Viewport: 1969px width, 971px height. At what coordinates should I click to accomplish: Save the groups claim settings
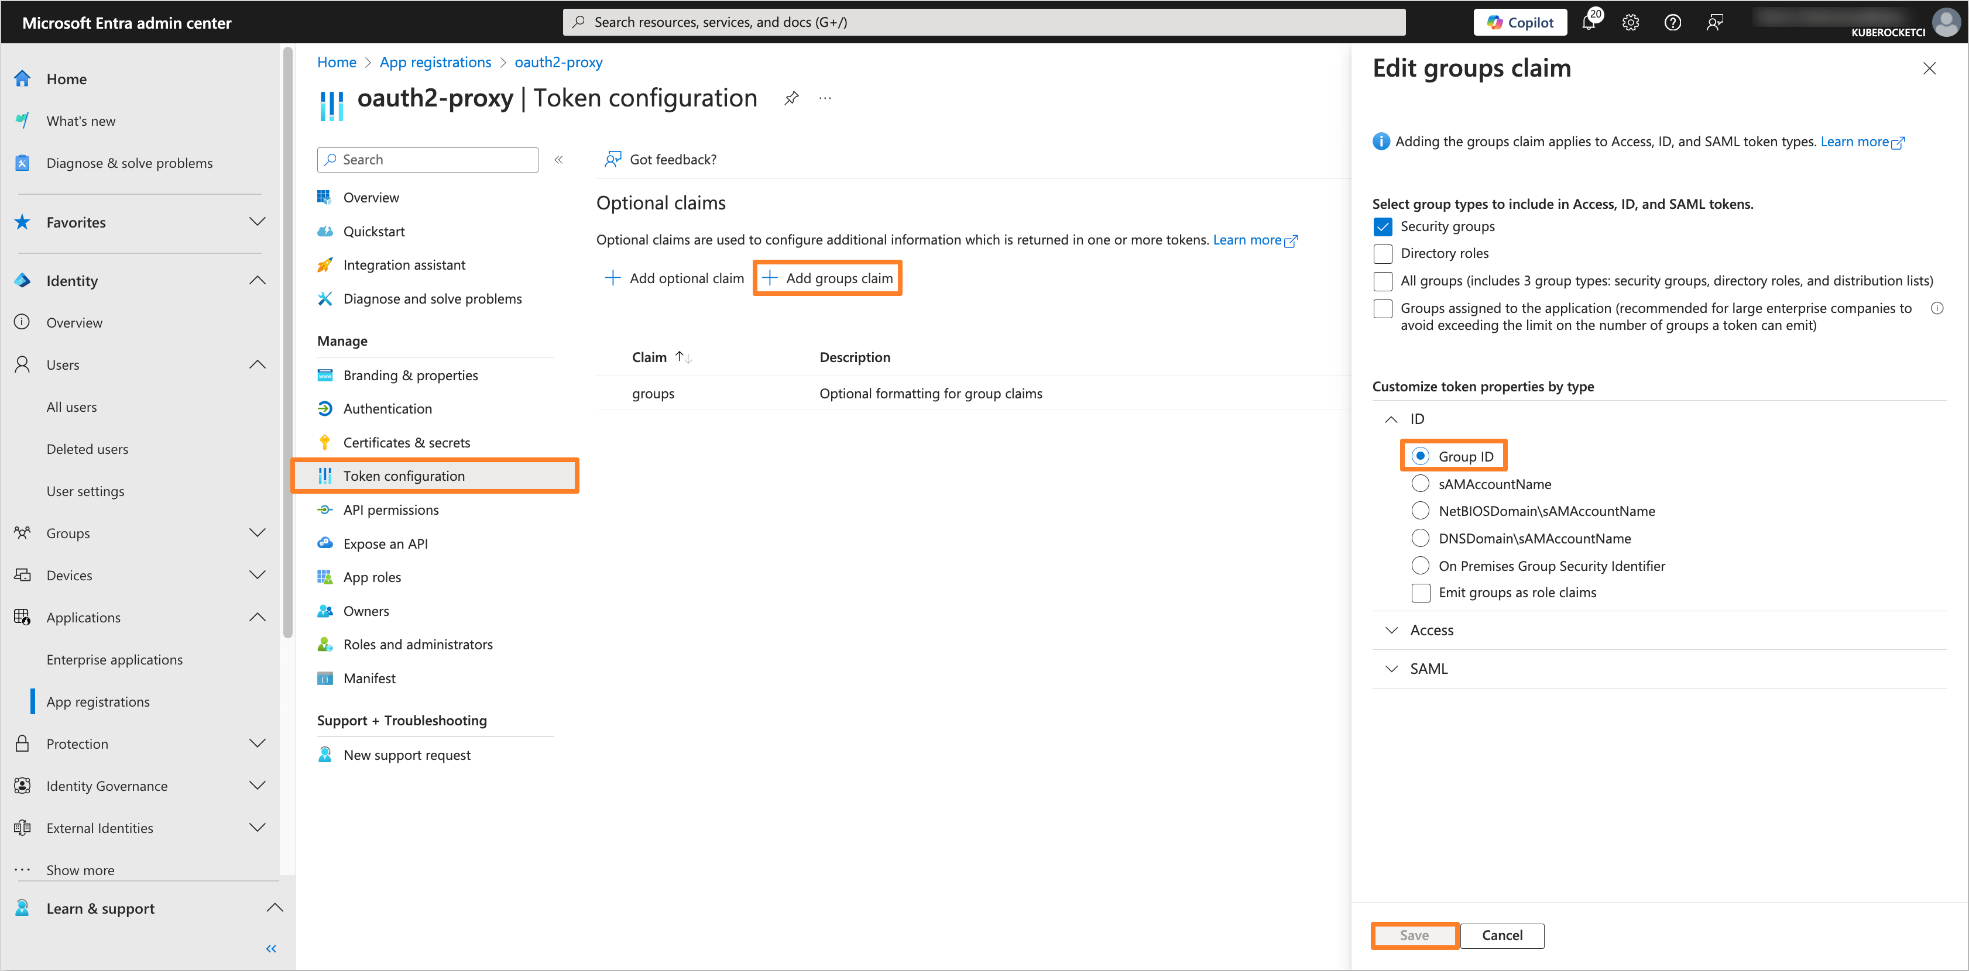tap(1414, 935)
